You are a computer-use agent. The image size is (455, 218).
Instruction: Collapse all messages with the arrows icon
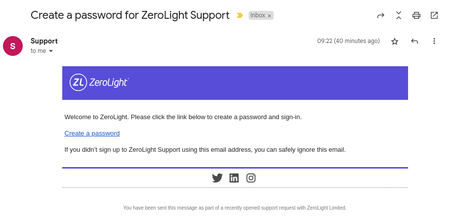[x=399, y=15]
